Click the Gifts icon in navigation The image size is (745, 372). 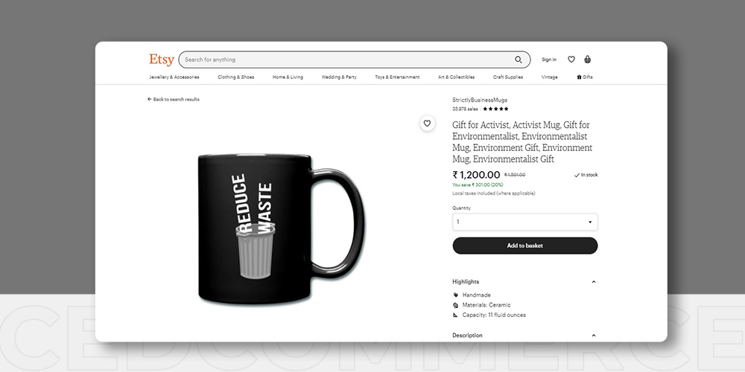tap(579, 77)
